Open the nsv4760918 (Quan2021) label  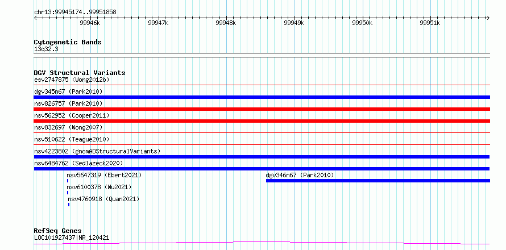[103, 199]
